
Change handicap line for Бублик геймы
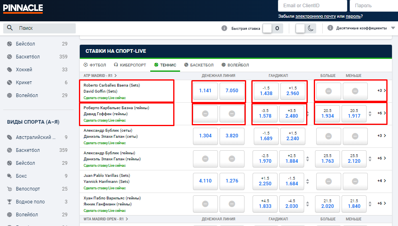308,159
